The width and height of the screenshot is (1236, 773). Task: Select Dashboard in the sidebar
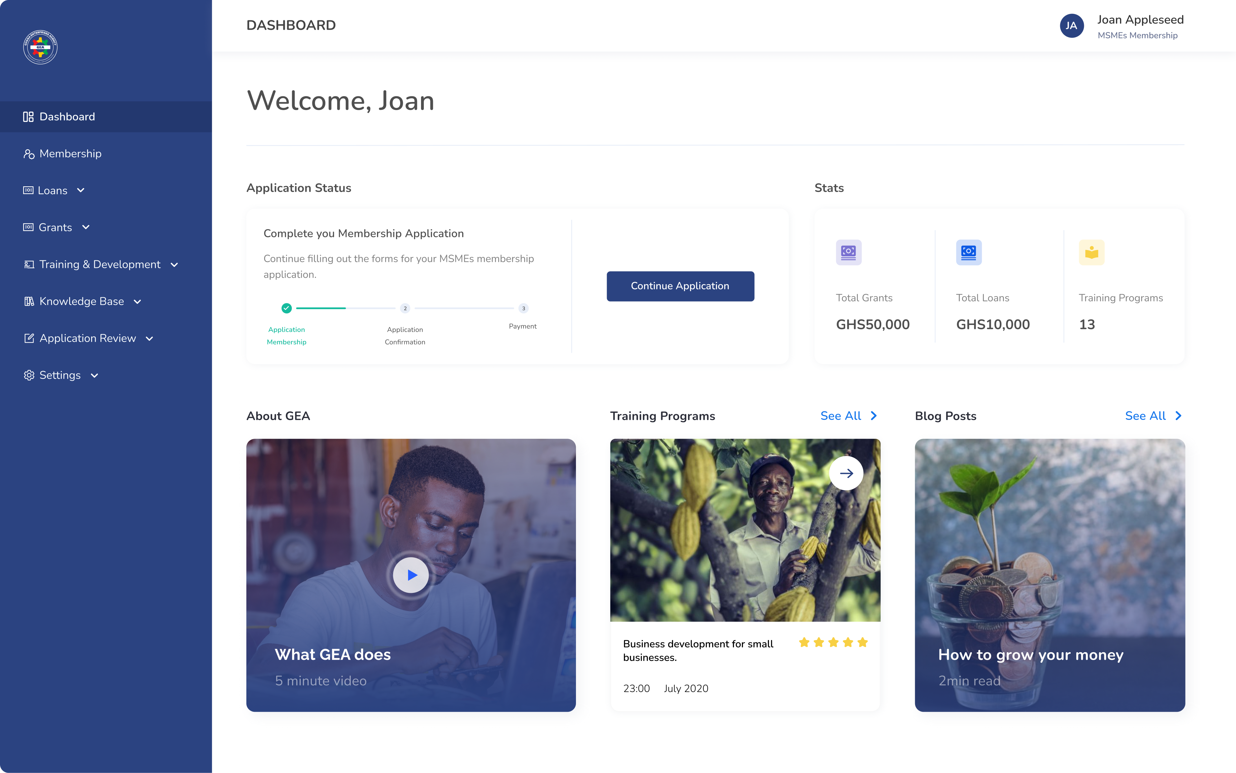(67, 117)
